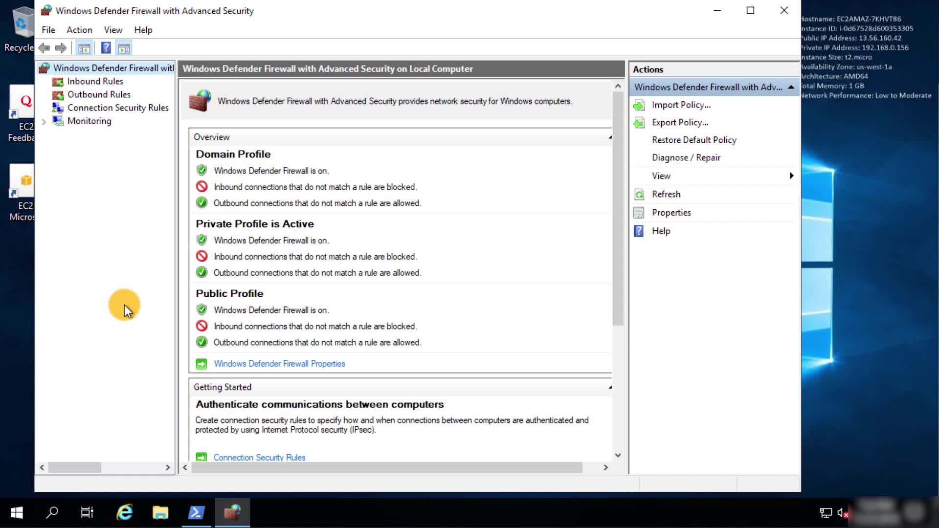
Task: Select Inbound Rules in the tree
Action: 95,81
